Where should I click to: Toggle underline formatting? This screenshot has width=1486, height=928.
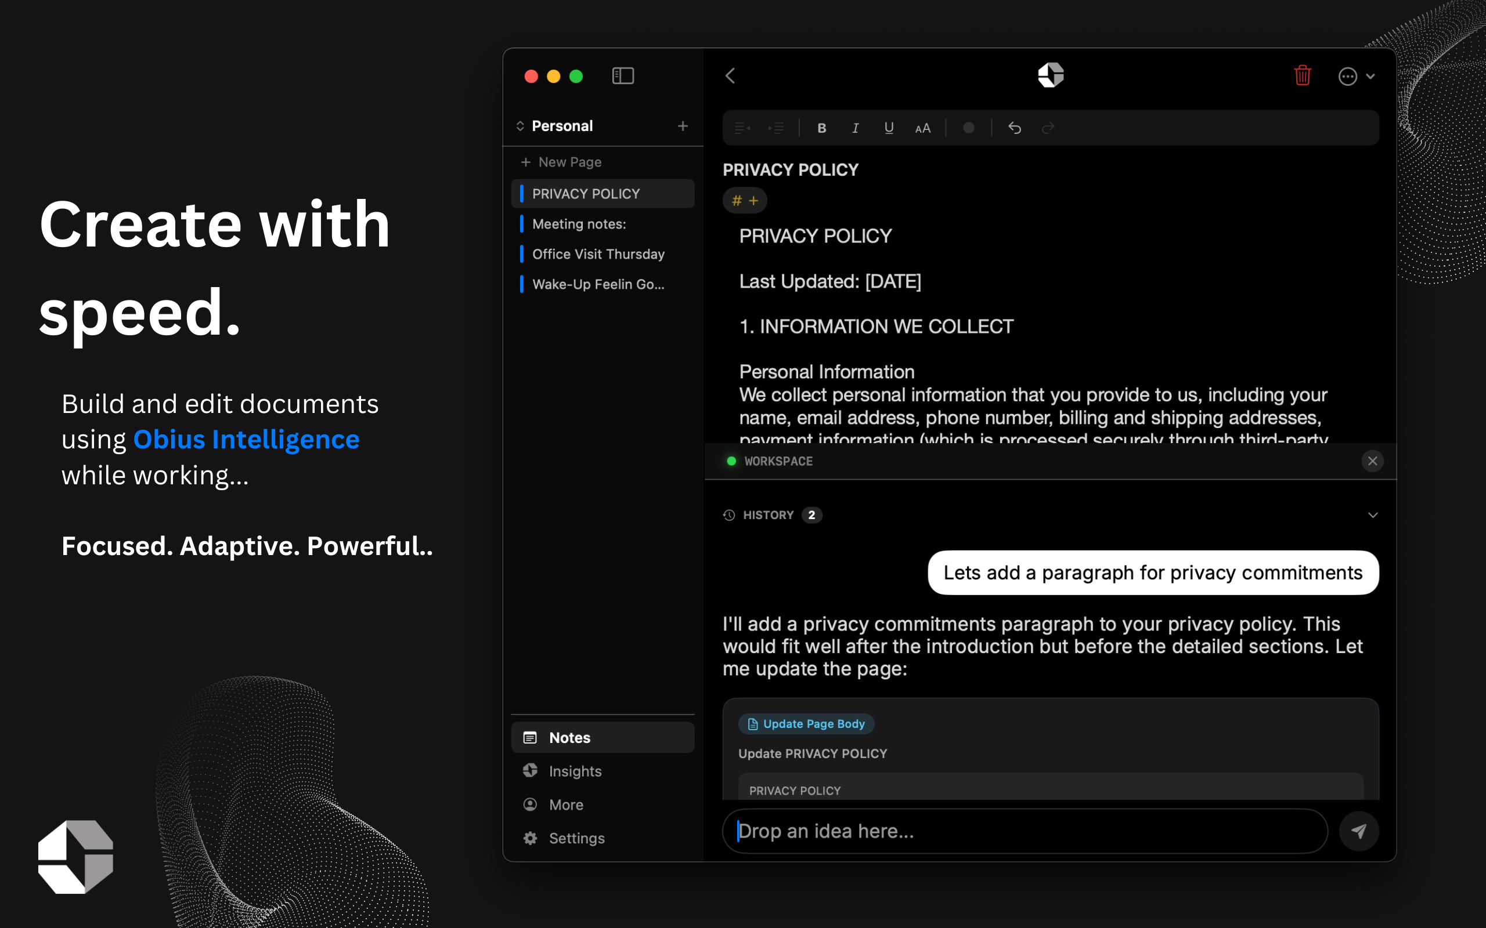click(889, 128)
